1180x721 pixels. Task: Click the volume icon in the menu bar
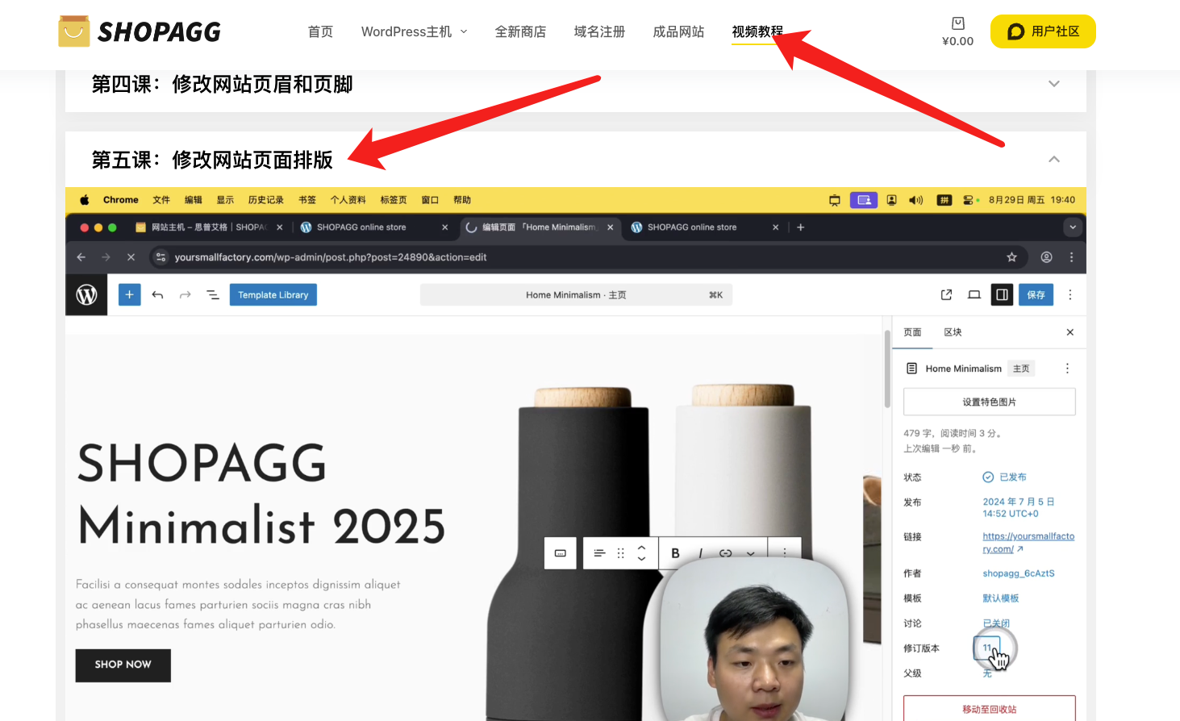[916, 200]
